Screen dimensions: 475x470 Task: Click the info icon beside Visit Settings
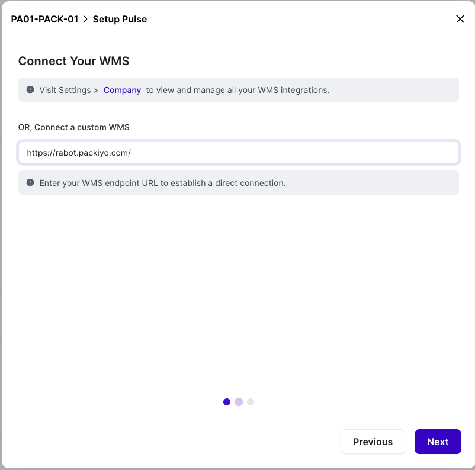pyautogui.click(x=30, y=89)
